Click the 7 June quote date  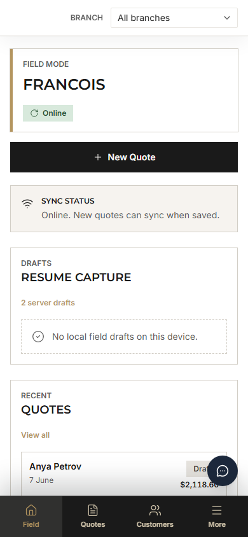[x=41, y=480]
